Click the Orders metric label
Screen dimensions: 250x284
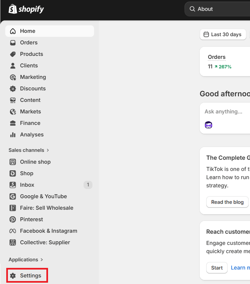(x=217, y=57)
